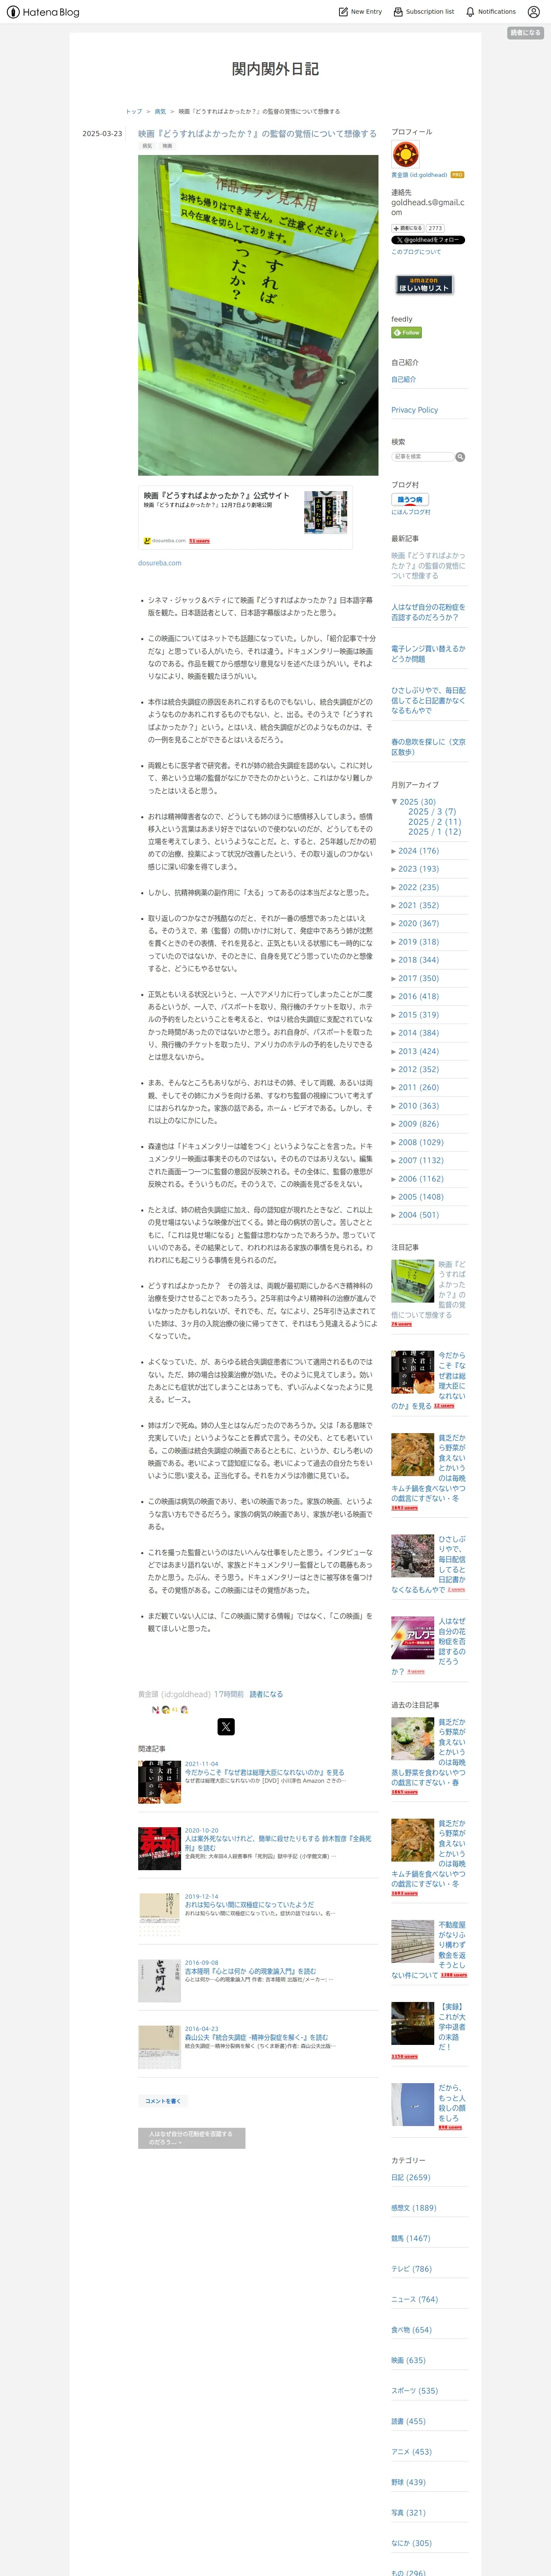Open the 自己紹介 sidebar link

[x=404, y=379]
